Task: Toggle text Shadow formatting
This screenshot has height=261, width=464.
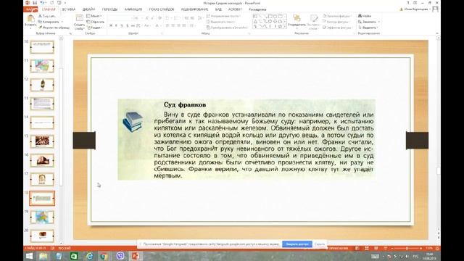Action: click(128, 26)
